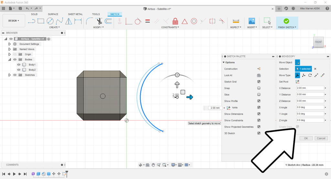This screenshot has height=179, width=331.
Task: Open the MODIFY dropdown menu
Action: [x=98, y=27]
